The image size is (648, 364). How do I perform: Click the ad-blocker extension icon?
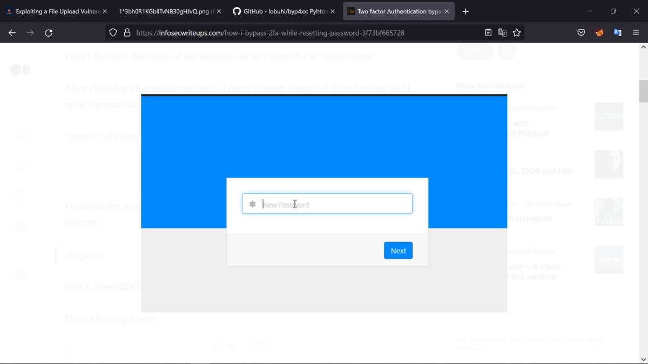[599, 32]
